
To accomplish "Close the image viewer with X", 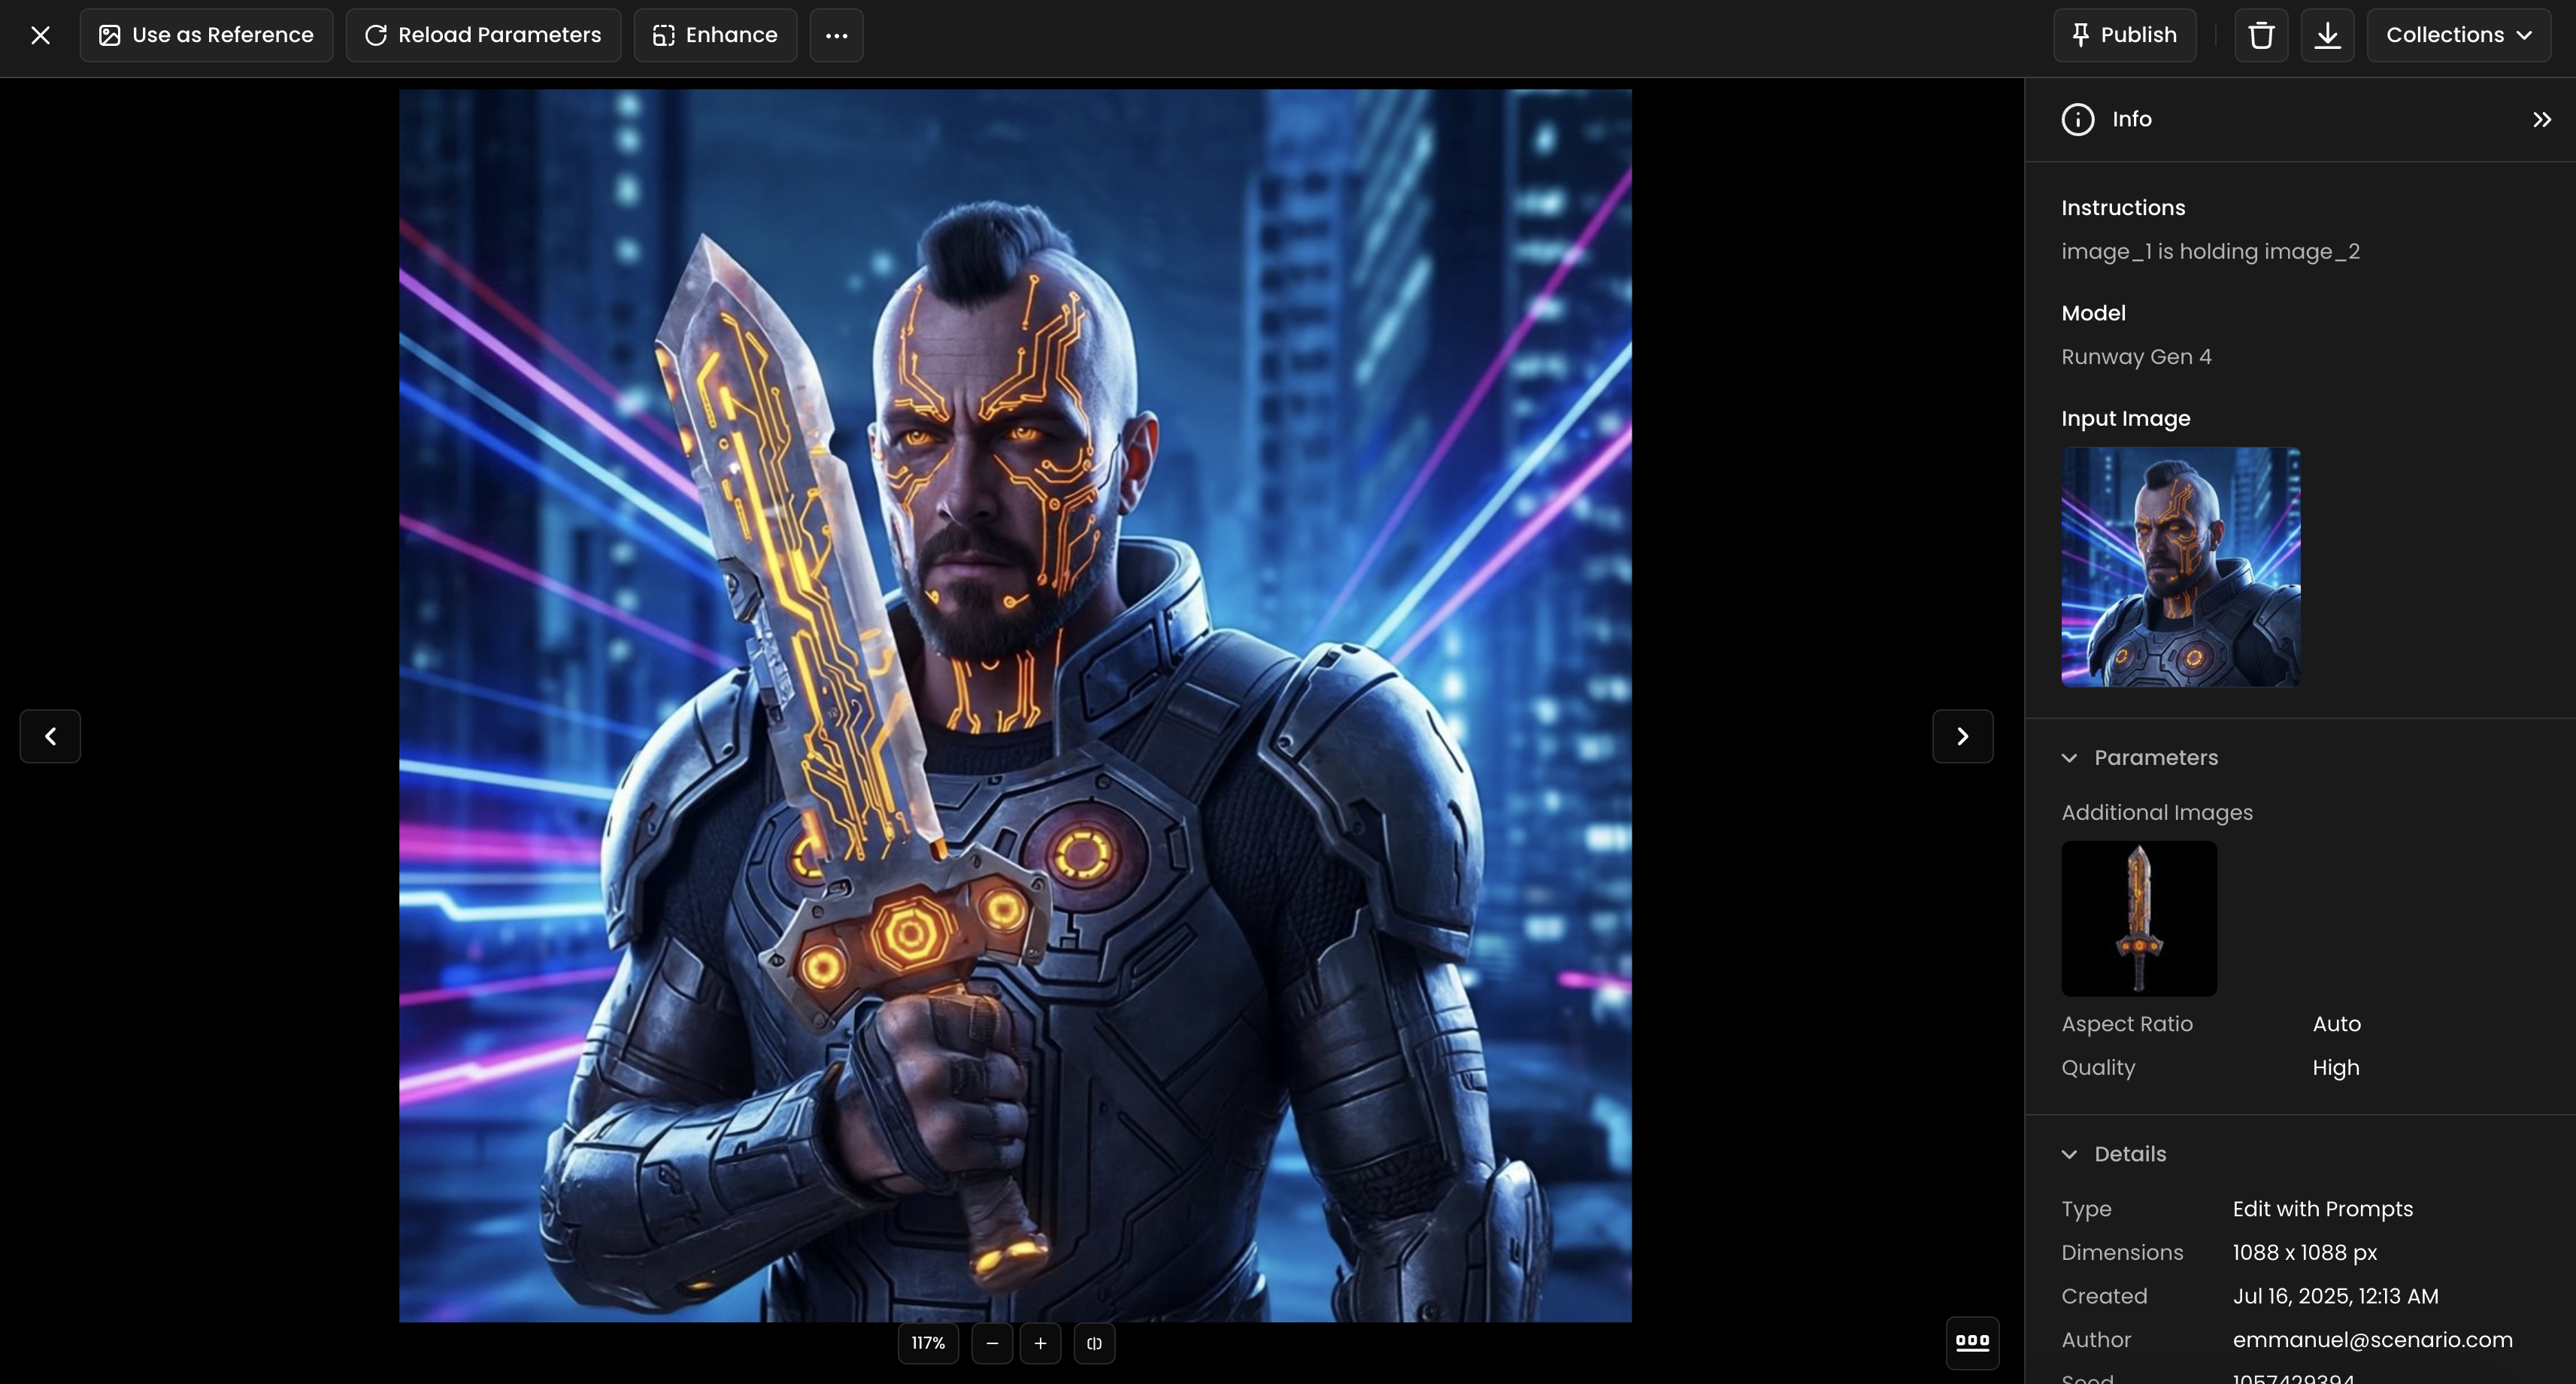I will tap(40, 36).
